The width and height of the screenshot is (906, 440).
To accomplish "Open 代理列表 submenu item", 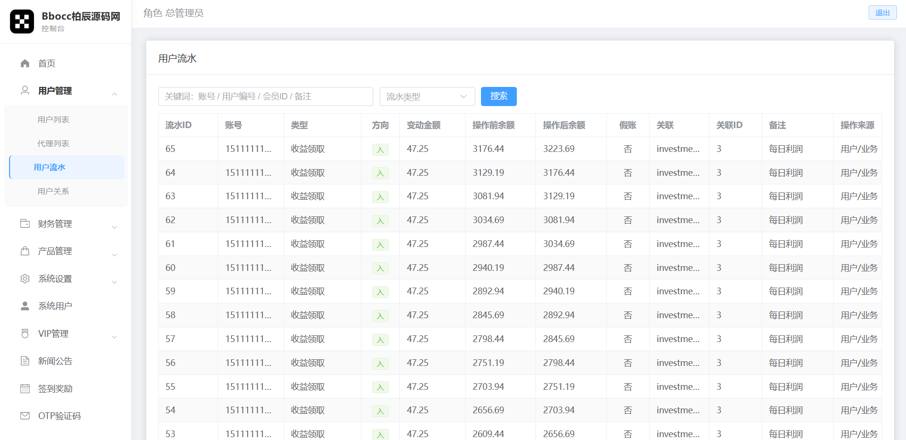I will coord(54,143).
